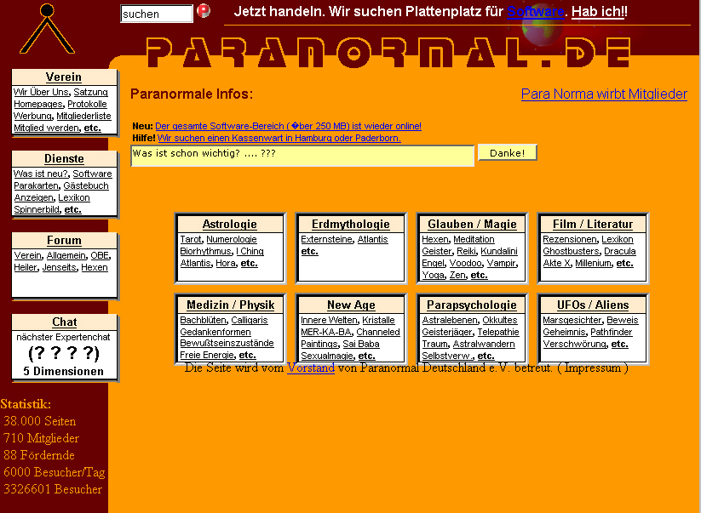Open the 'Marsgesichter' link

point(572,320)
